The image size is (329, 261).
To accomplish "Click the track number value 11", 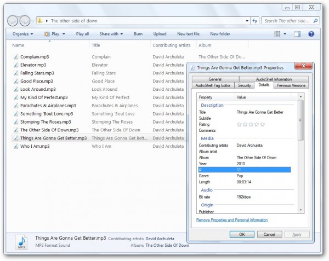I will point(239,170).
